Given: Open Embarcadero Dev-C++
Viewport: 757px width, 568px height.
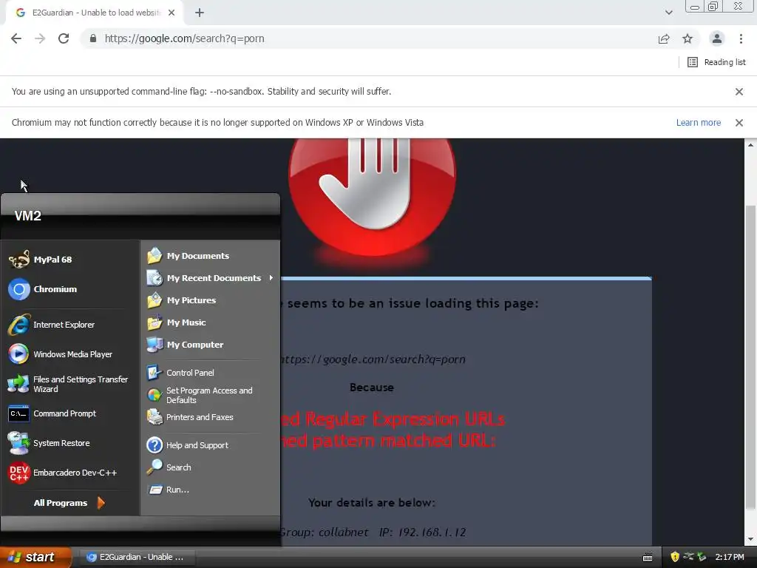Looking at the screenshot, I should pyautogui.click(x=63, y=473).
